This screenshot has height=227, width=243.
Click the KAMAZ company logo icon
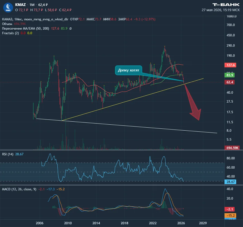tap(8, 7)
